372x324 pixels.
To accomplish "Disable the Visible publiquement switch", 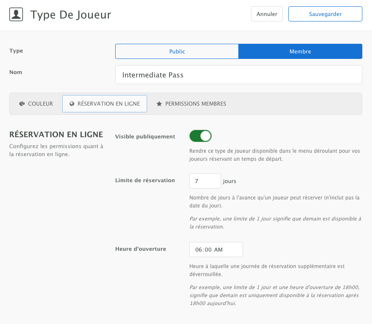I will 201,136.
